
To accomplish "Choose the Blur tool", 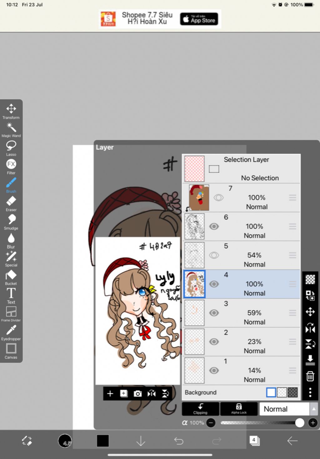I will coord(11,241).
